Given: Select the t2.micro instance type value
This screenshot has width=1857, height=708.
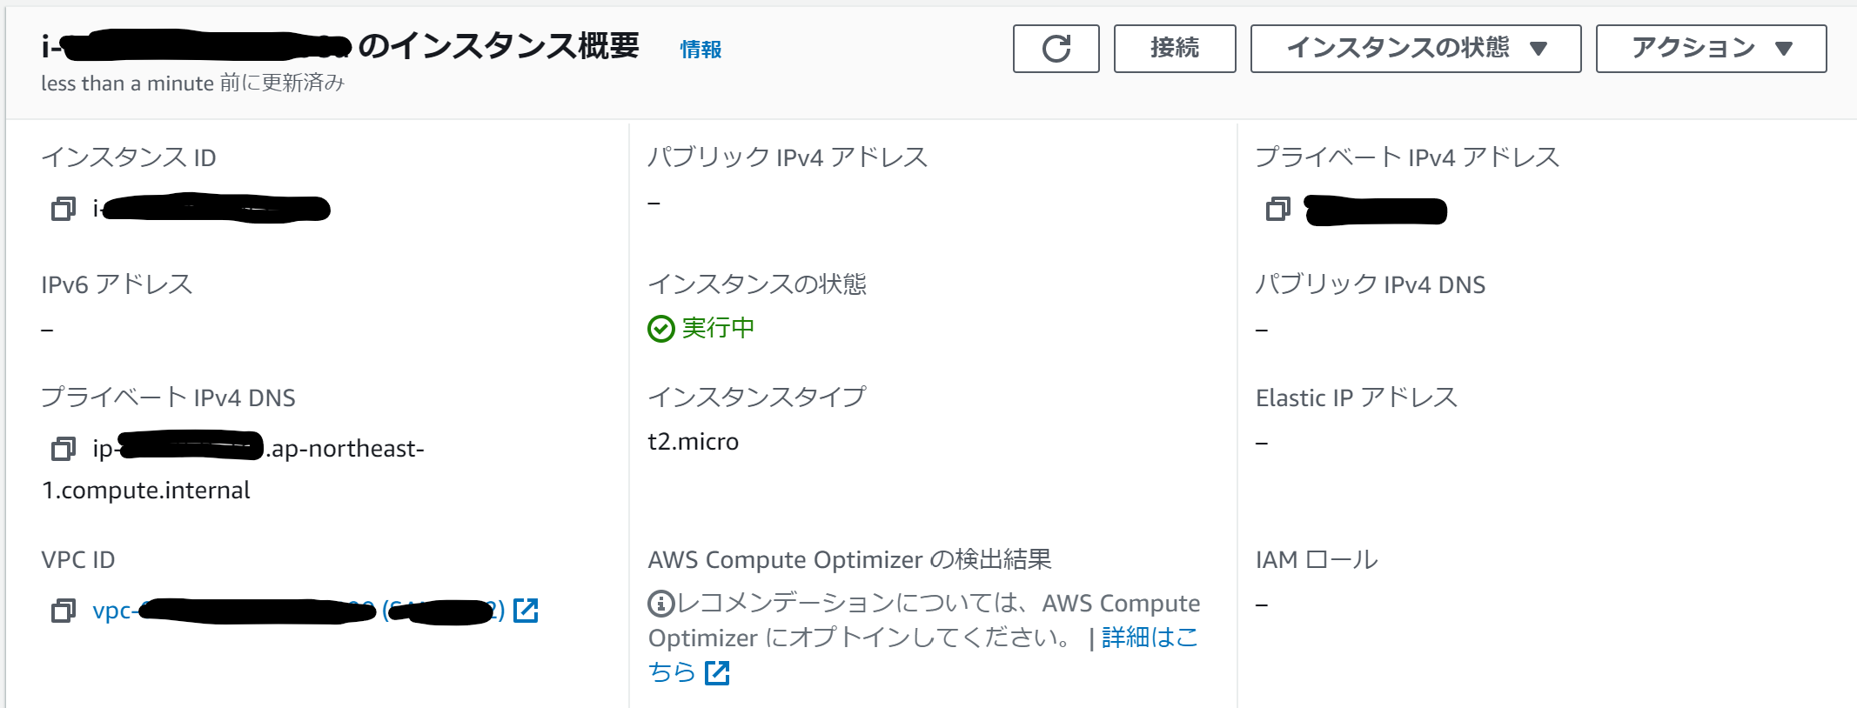Looking at the screenshot, I should (694, 442).
